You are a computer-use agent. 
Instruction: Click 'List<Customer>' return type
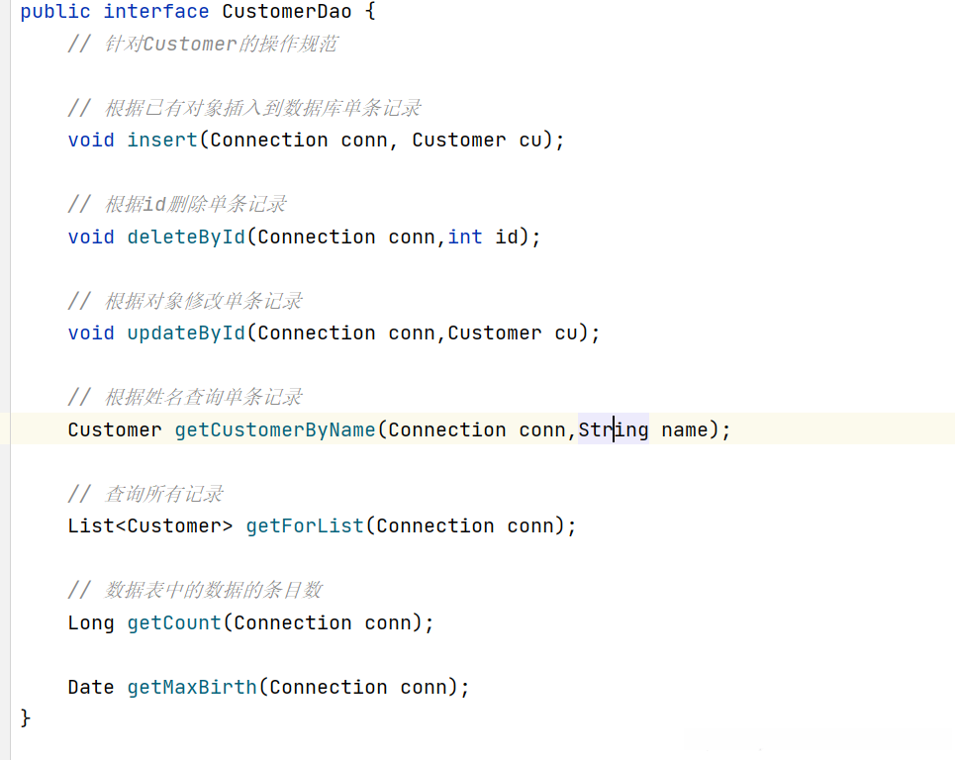click(149, 526)
